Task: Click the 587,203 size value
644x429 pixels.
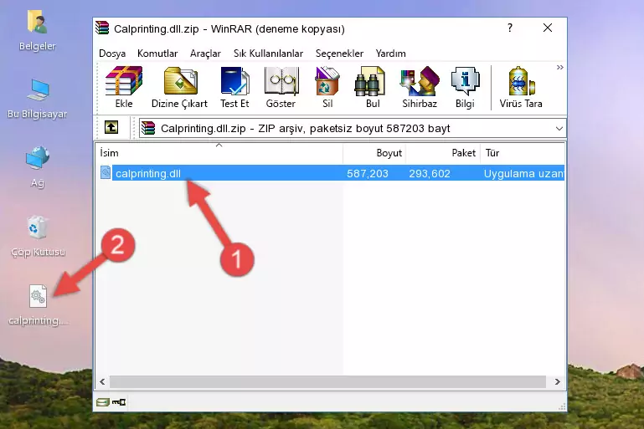Action: [367, 173]
